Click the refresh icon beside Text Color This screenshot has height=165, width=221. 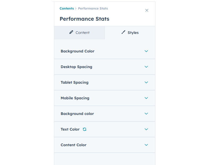[x=84, y=129]
